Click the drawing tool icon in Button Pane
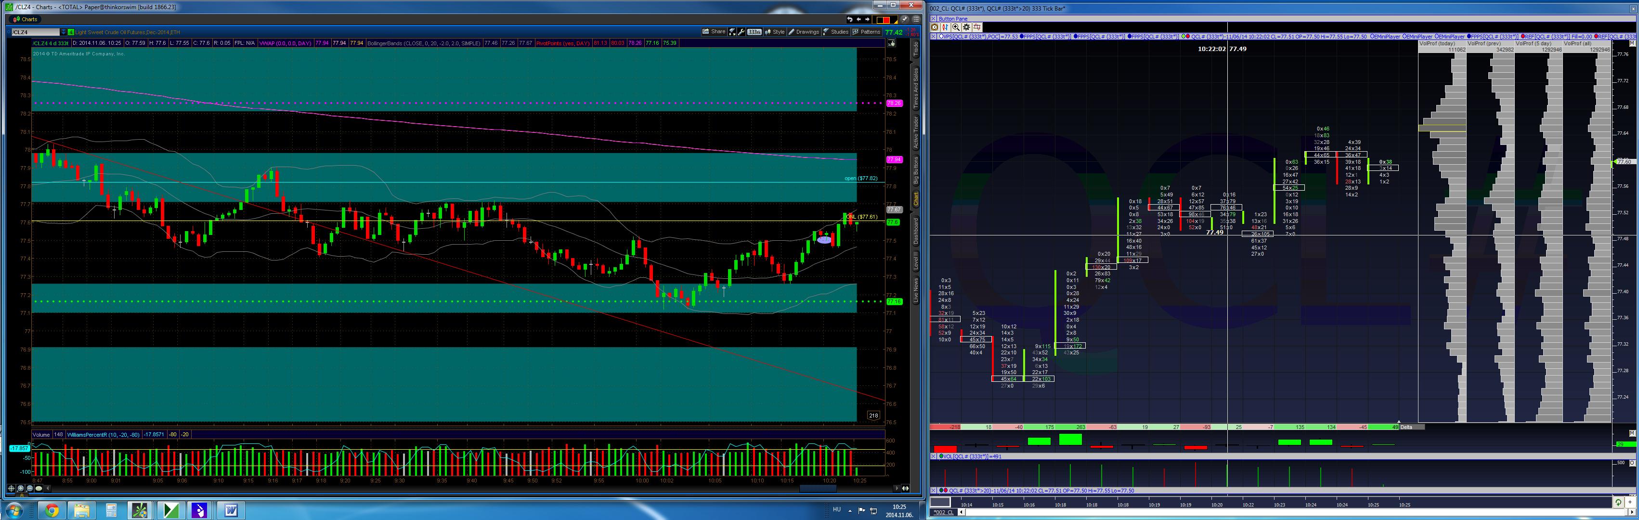This screenshot has width=1639, height=520. coord(976,27)
